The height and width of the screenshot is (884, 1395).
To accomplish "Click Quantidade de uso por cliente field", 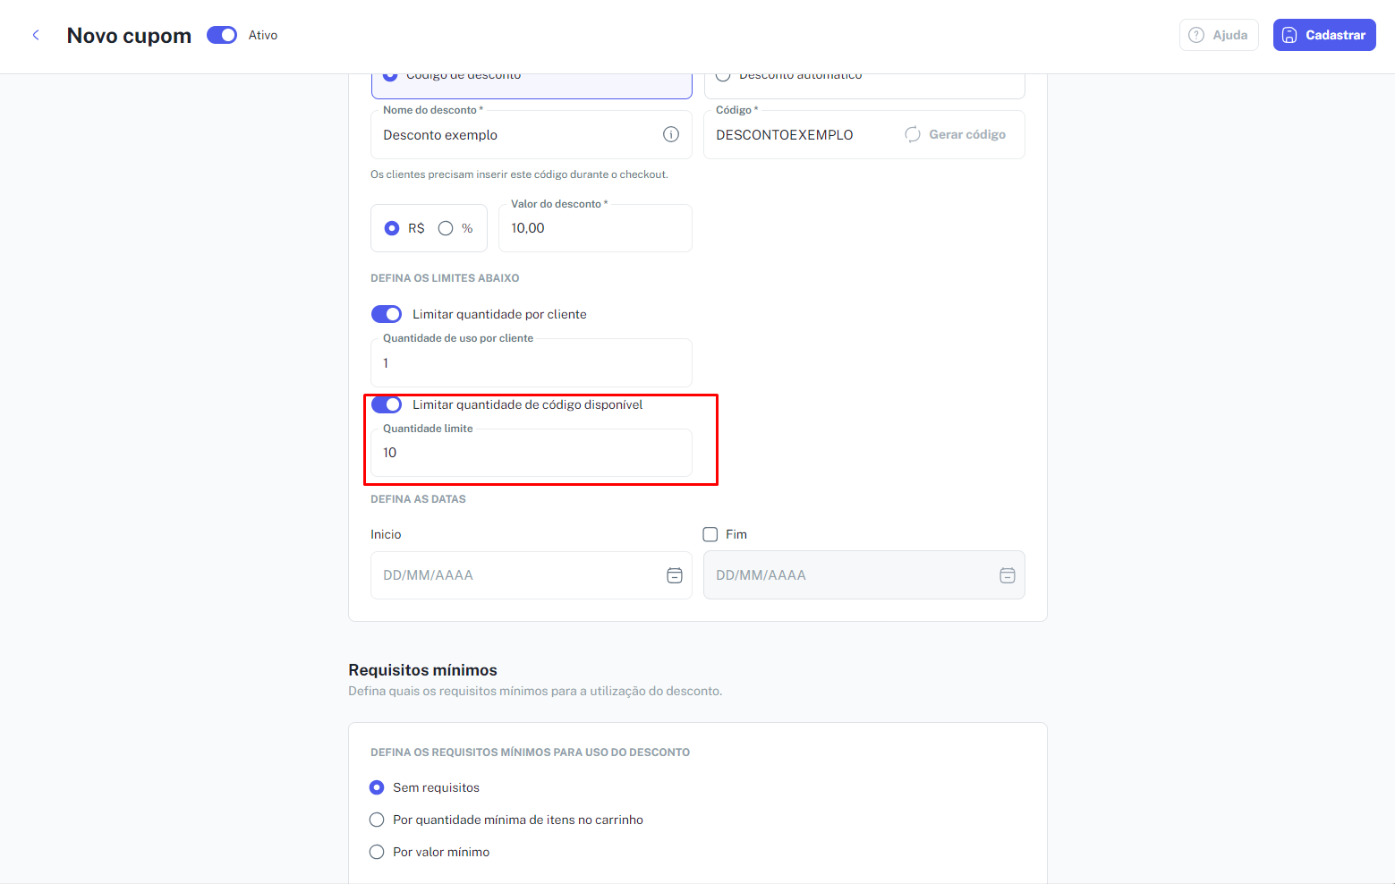I will point(532,362).
